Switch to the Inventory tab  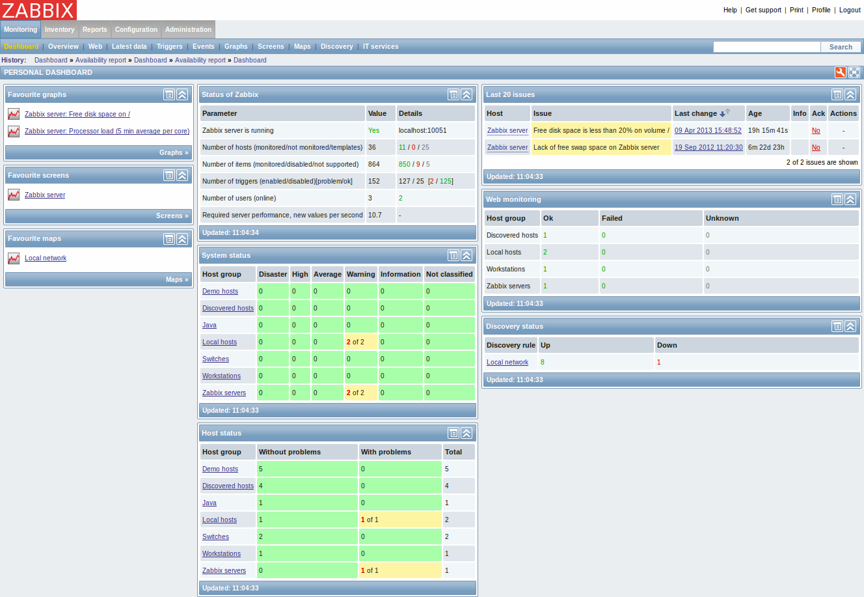[60, 29]
